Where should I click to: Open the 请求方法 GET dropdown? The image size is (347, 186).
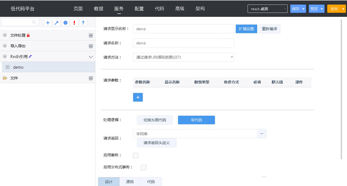(x=184, y=57)
